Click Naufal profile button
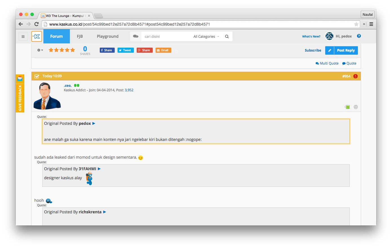This screenshot has width=392, height=248. (367, 14)
